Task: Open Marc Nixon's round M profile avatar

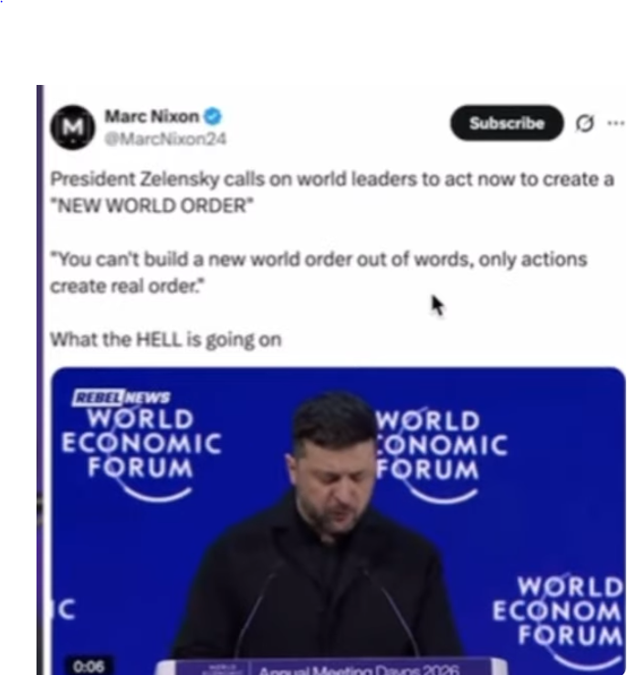Action: click(73, 128)
